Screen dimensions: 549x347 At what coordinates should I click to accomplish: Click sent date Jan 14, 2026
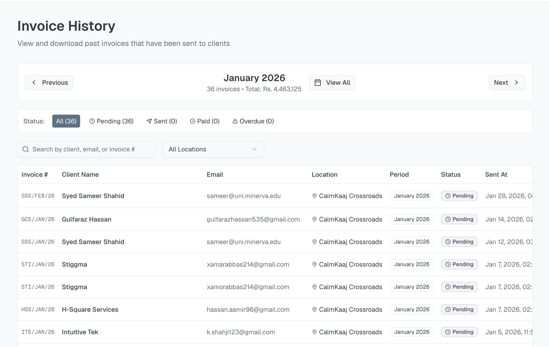[509, 219]
